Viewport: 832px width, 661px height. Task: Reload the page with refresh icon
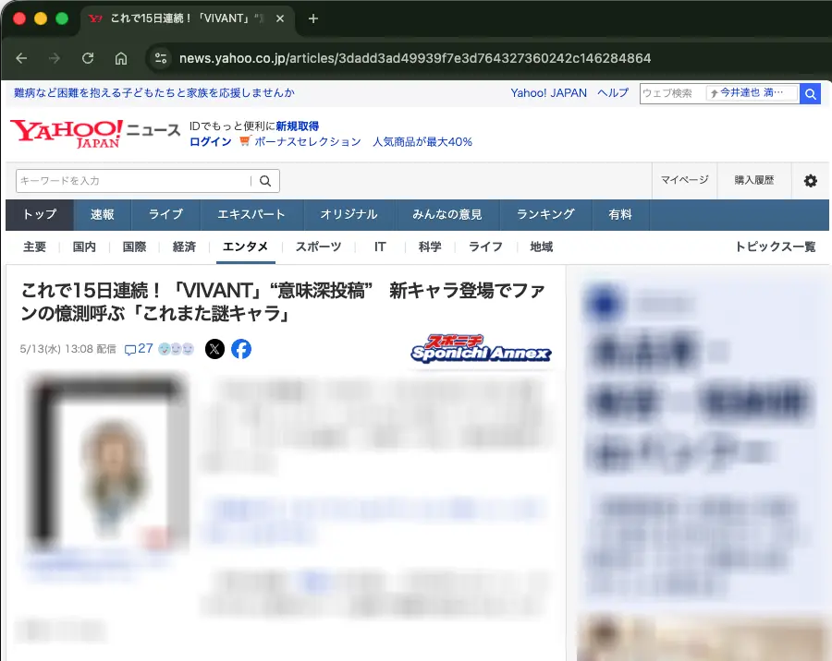[88, 58]
